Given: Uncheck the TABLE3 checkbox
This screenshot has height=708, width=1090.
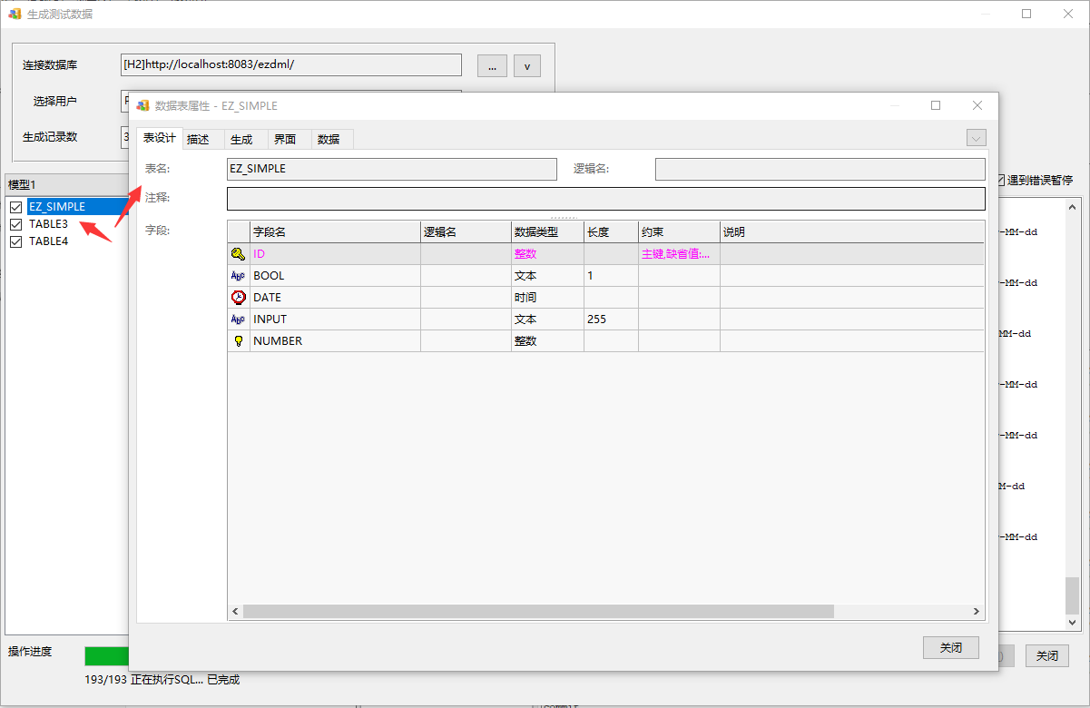Looking at the screenshot, I should click(x=16, y=224).
